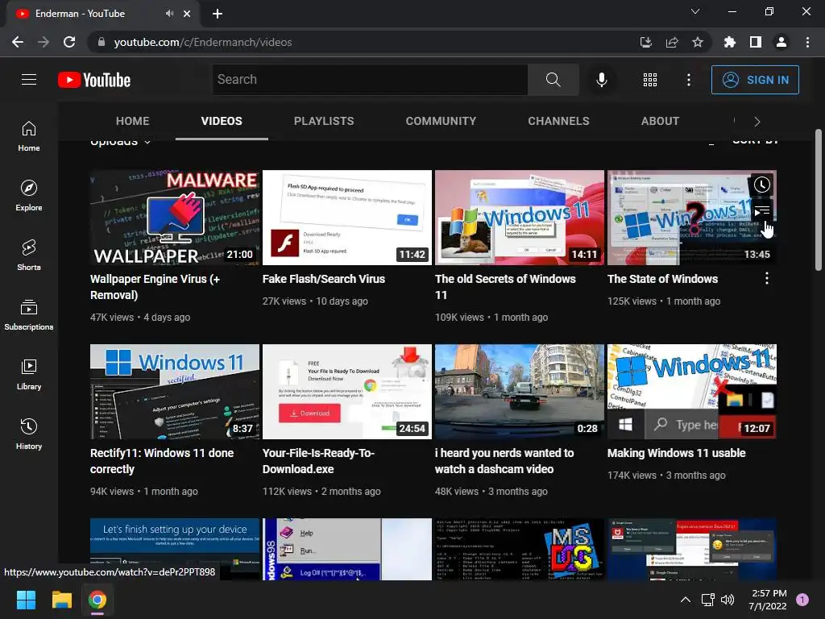Click the address bar URL
825x619 pixels.
pyautogui.click(x=203, y=42)
